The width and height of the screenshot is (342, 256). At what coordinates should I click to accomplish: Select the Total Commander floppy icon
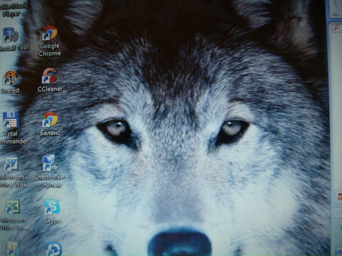point(10,120)
